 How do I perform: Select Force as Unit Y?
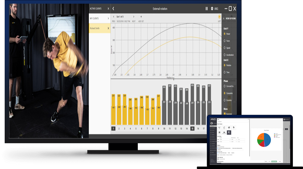(224, 41)
